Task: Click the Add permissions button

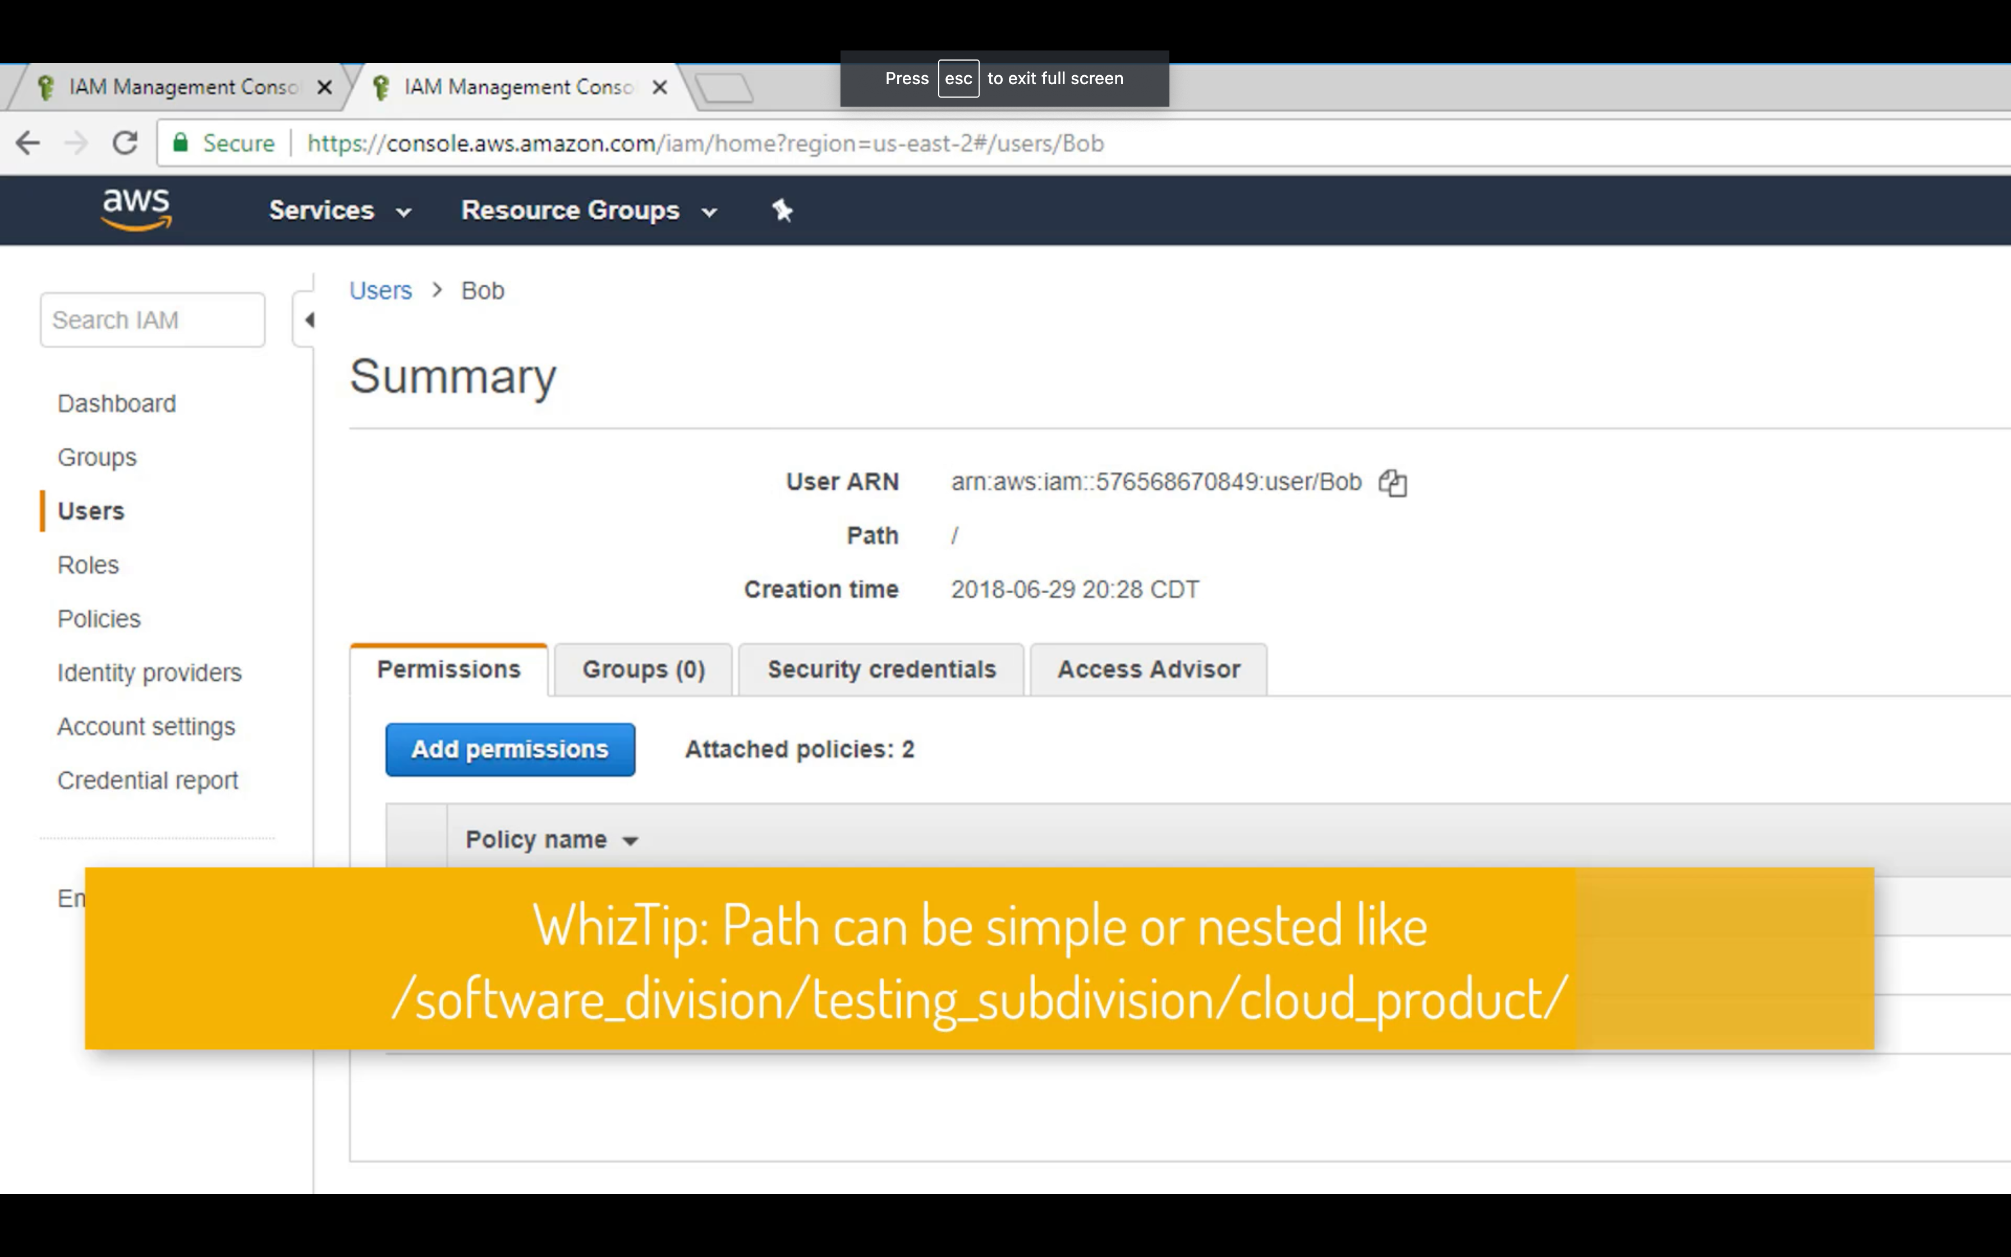Action: tap(509, 750)
